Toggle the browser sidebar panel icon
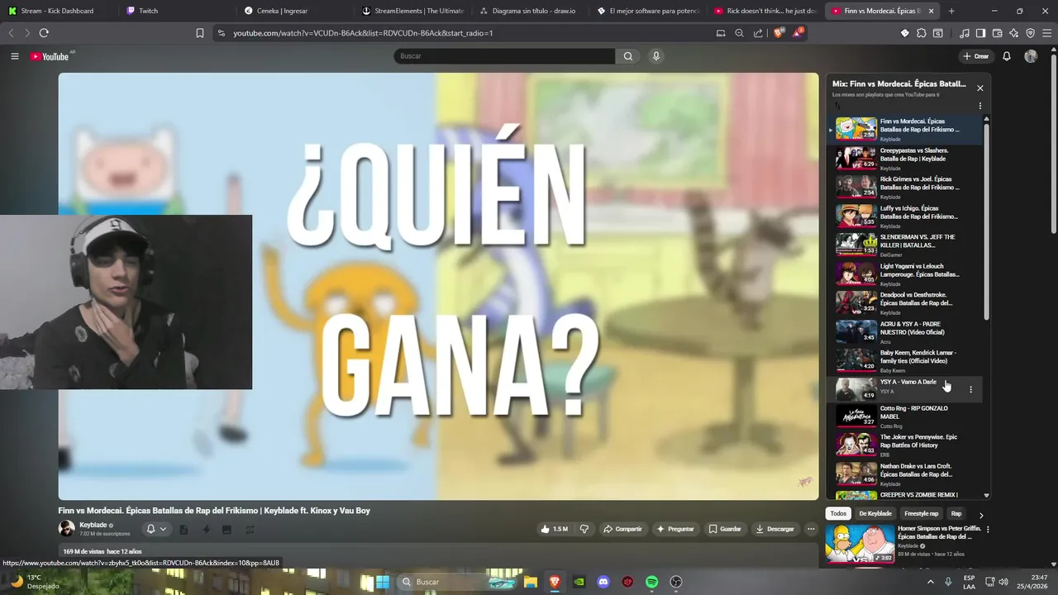Image resolution: width=1058 pixels, height=595 pixels. [981, 33]
